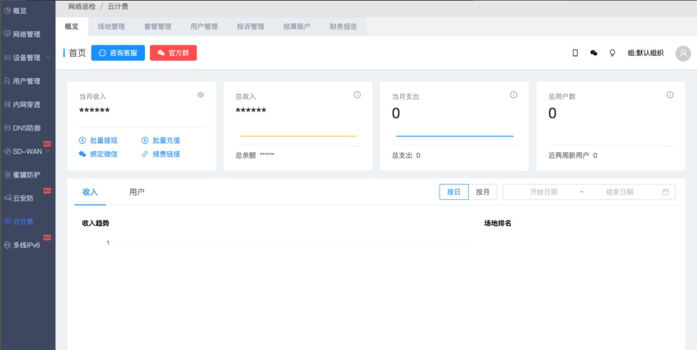Click the 云计费 breadcrumb text
Image resolution: width=697 pixels, height=350 pixels.
pyautogui.click(x=118, y=7)
